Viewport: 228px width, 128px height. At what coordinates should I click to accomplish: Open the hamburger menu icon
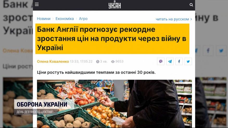click(x=37, y=4)
